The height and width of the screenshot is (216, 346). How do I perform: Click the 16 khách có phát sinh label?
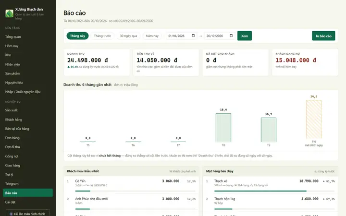coord(182,171)
